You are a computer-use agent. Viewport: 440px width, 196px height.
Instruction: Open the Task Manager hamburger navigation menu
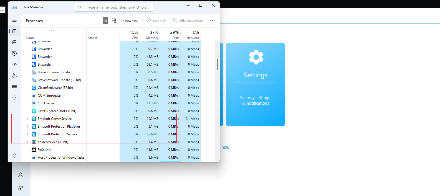click(x=14, y=20)
